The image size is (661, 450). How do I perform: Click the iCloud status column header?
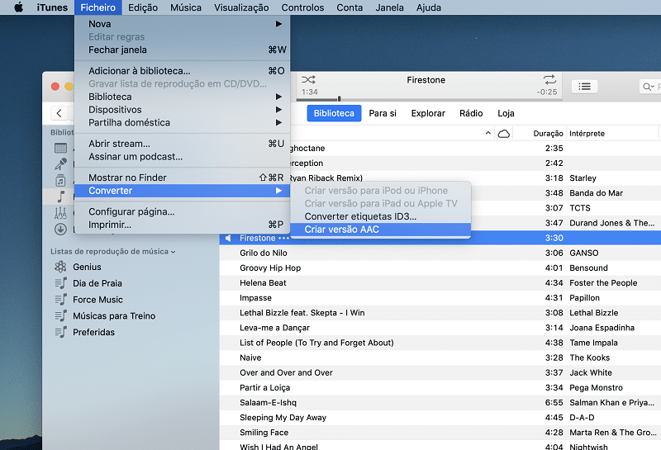[x=504, y=134]
